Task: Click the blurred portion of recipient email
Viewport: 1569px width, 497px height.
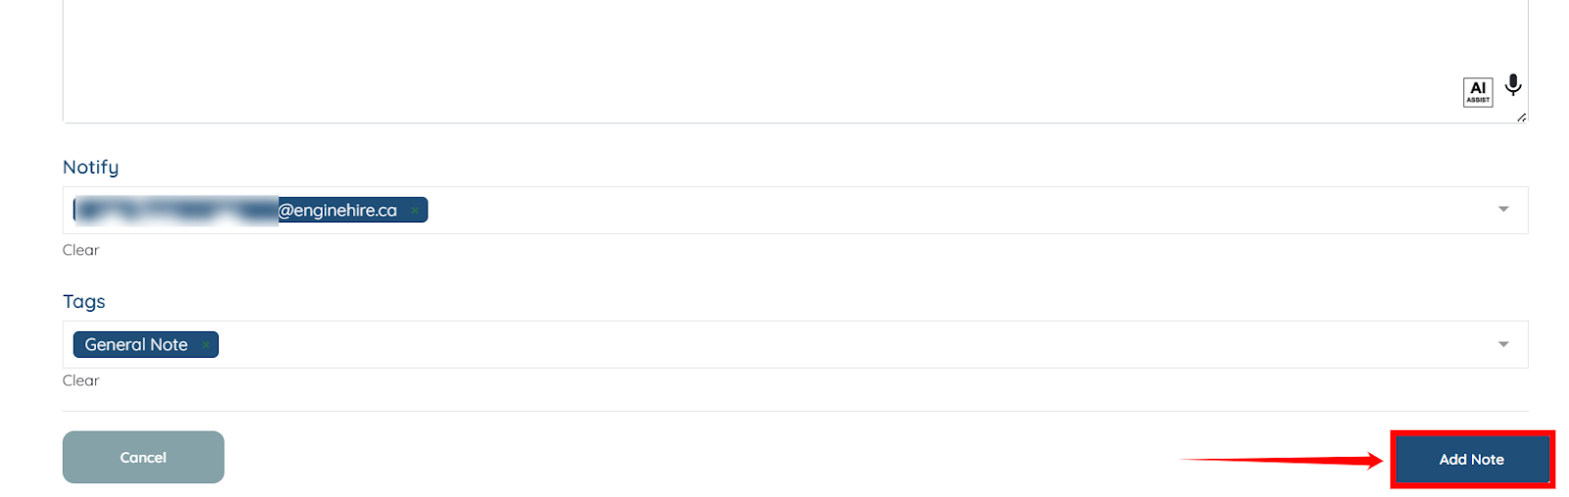Action: click(x=177, y=211)
